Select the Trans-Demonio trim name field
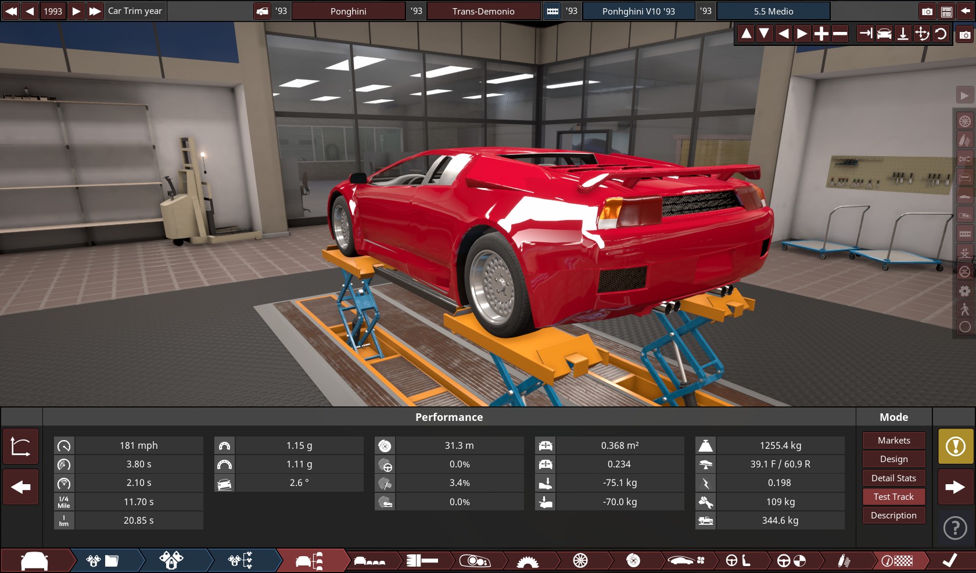Image resolution: width=976 pixels, height=573 pixels. pyautogui.click(x=483, y=11)
